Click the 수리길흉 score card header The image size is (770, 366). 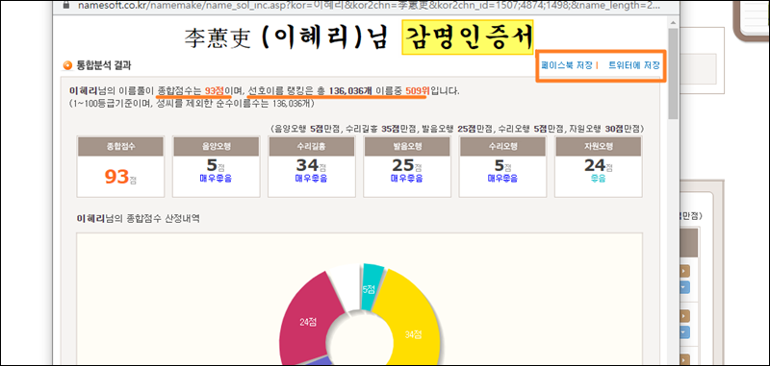click(x=311, y=147)
